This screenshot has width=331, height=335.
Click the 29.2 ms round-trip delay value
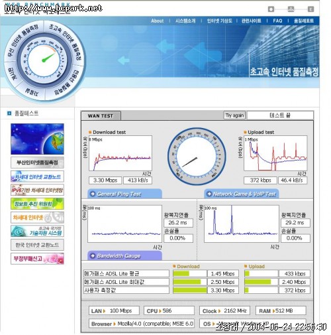(x=295, y=223)
